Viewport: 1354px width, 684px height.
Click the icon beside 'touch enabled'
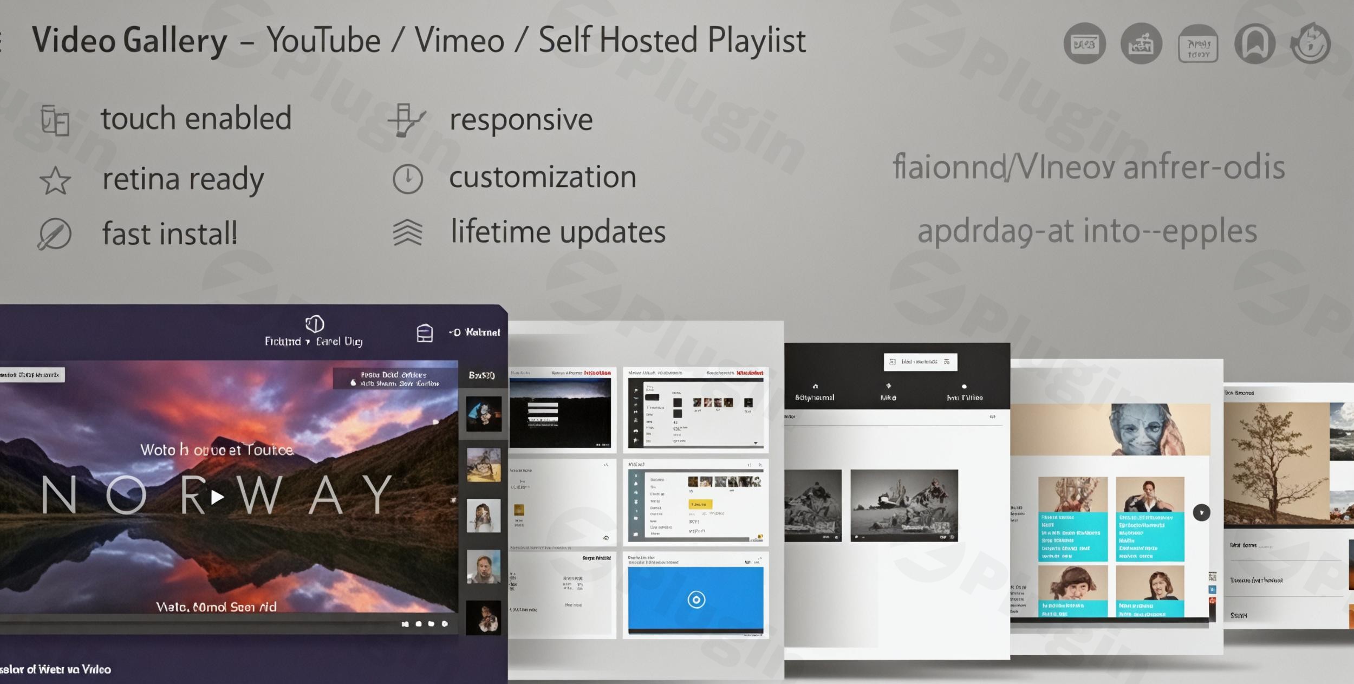click(55, 120)
